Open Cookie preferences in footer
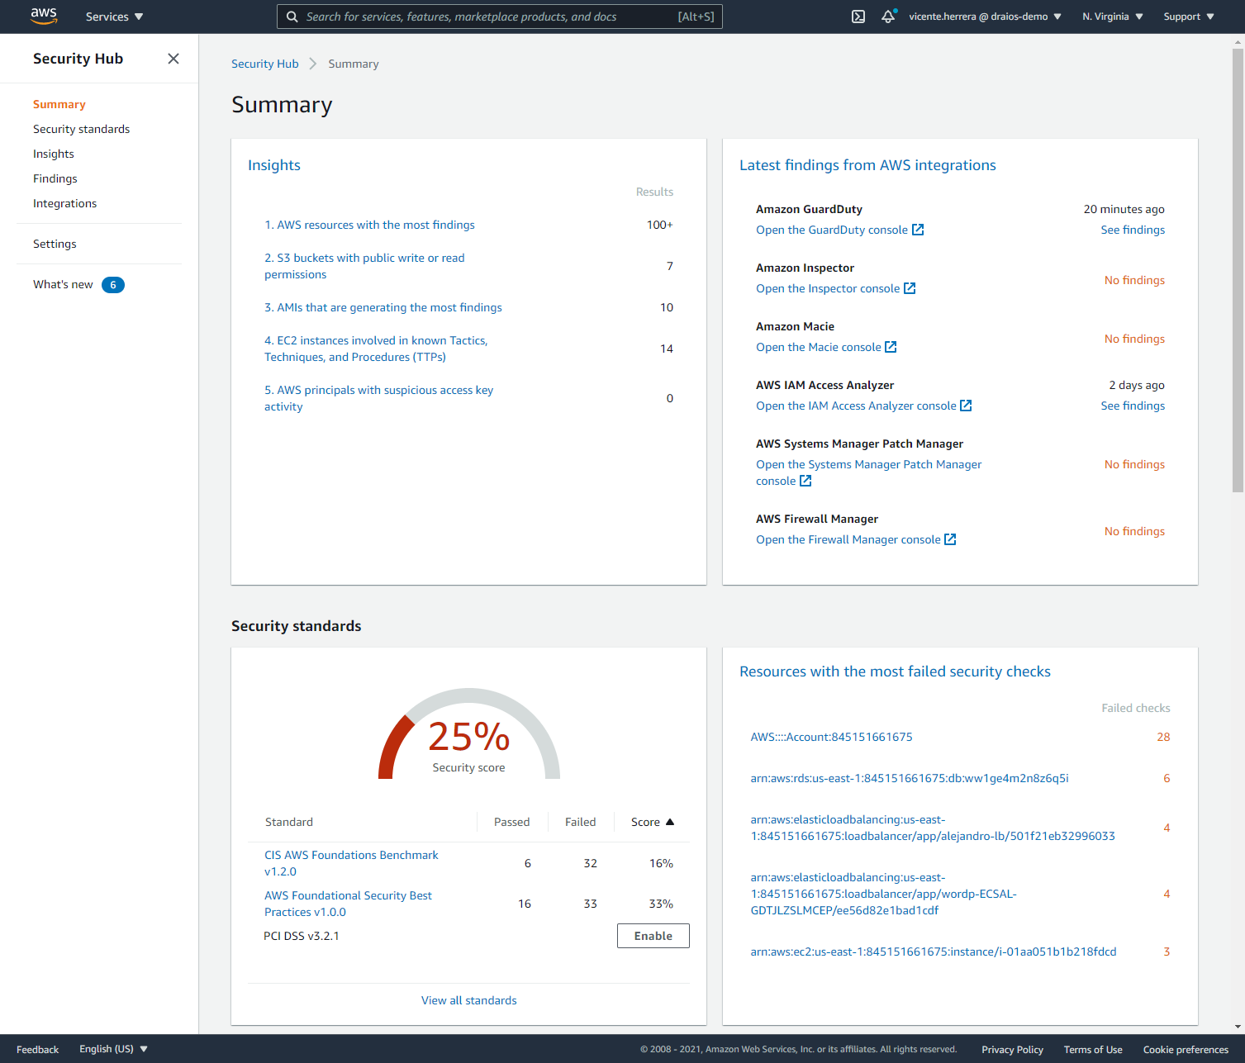 point(1186,1049)
